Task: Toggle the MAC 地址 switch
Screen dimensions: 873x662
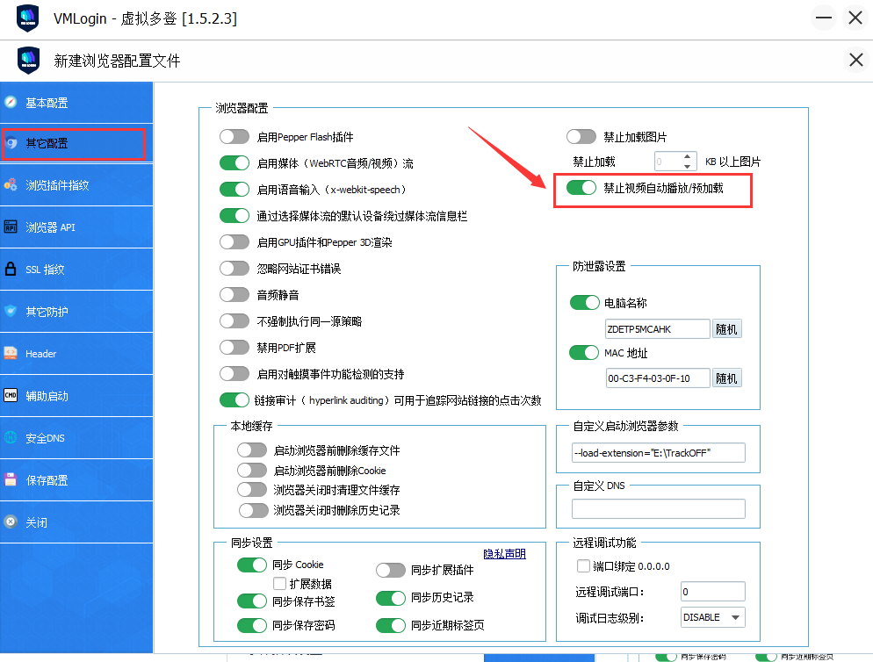Action: click(584, 352)
